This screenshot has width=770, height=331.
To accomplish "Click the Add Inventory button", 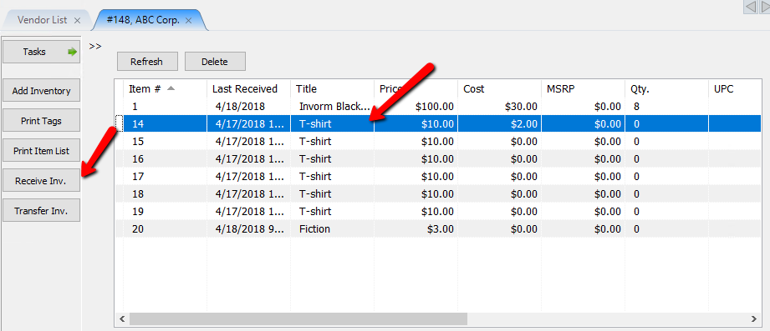I will pos(41,91).
